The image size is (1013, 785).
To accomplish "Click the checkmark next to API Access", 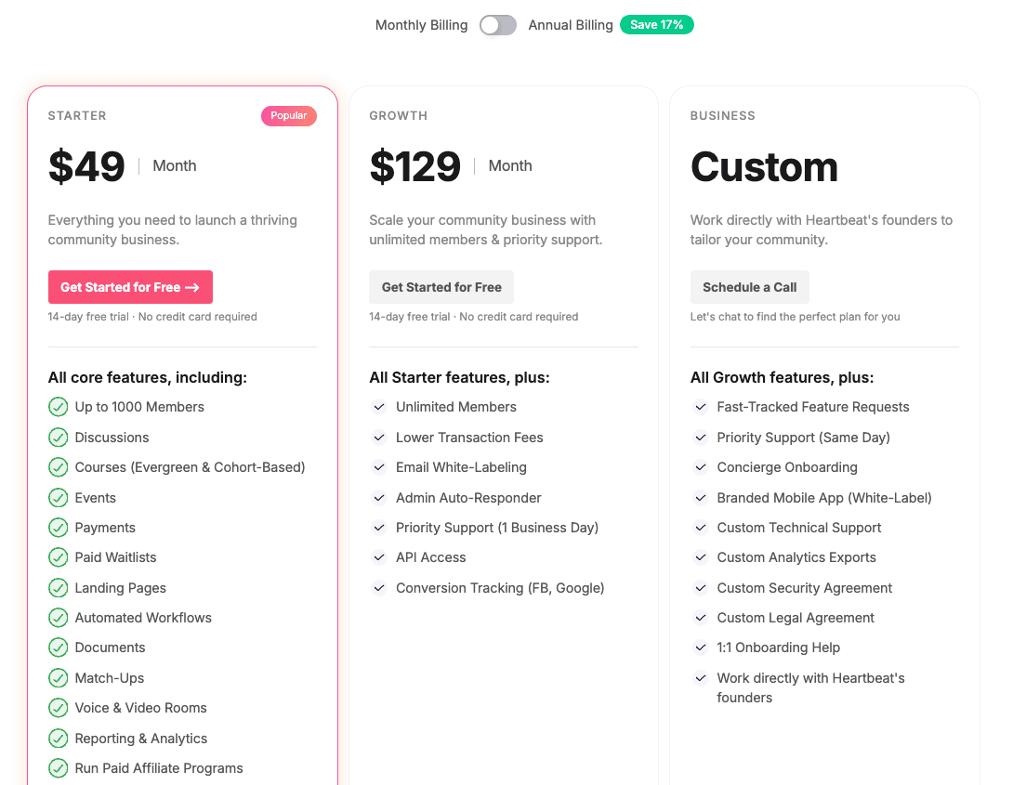I will [379, 557].
